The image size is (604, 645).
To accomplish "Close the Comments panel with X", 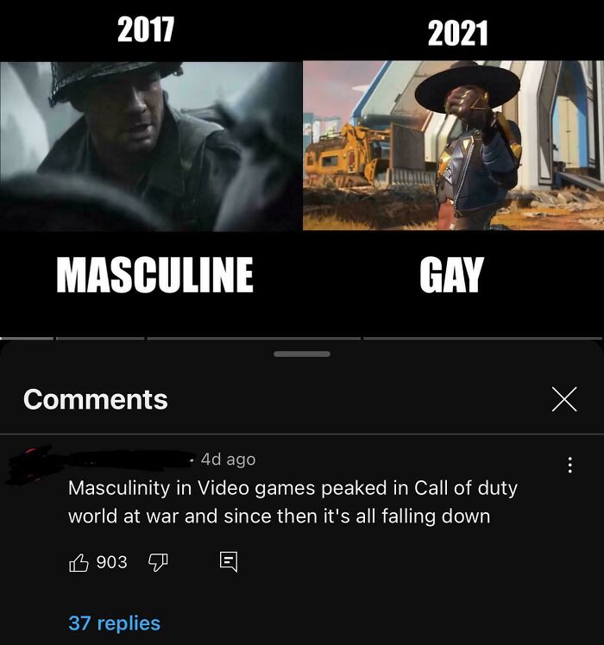I will click(x=564, y=399).
